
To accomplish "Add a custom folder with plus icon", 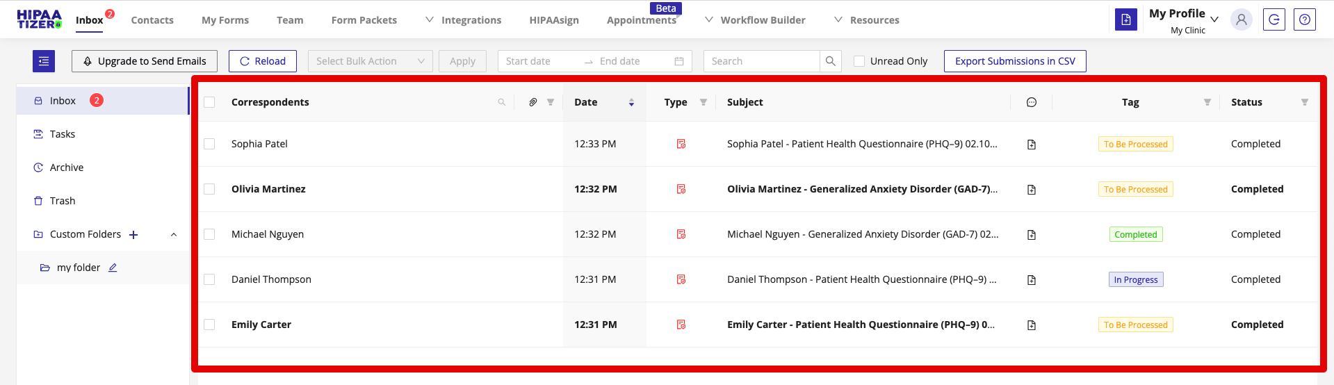I will pos(133,235).
